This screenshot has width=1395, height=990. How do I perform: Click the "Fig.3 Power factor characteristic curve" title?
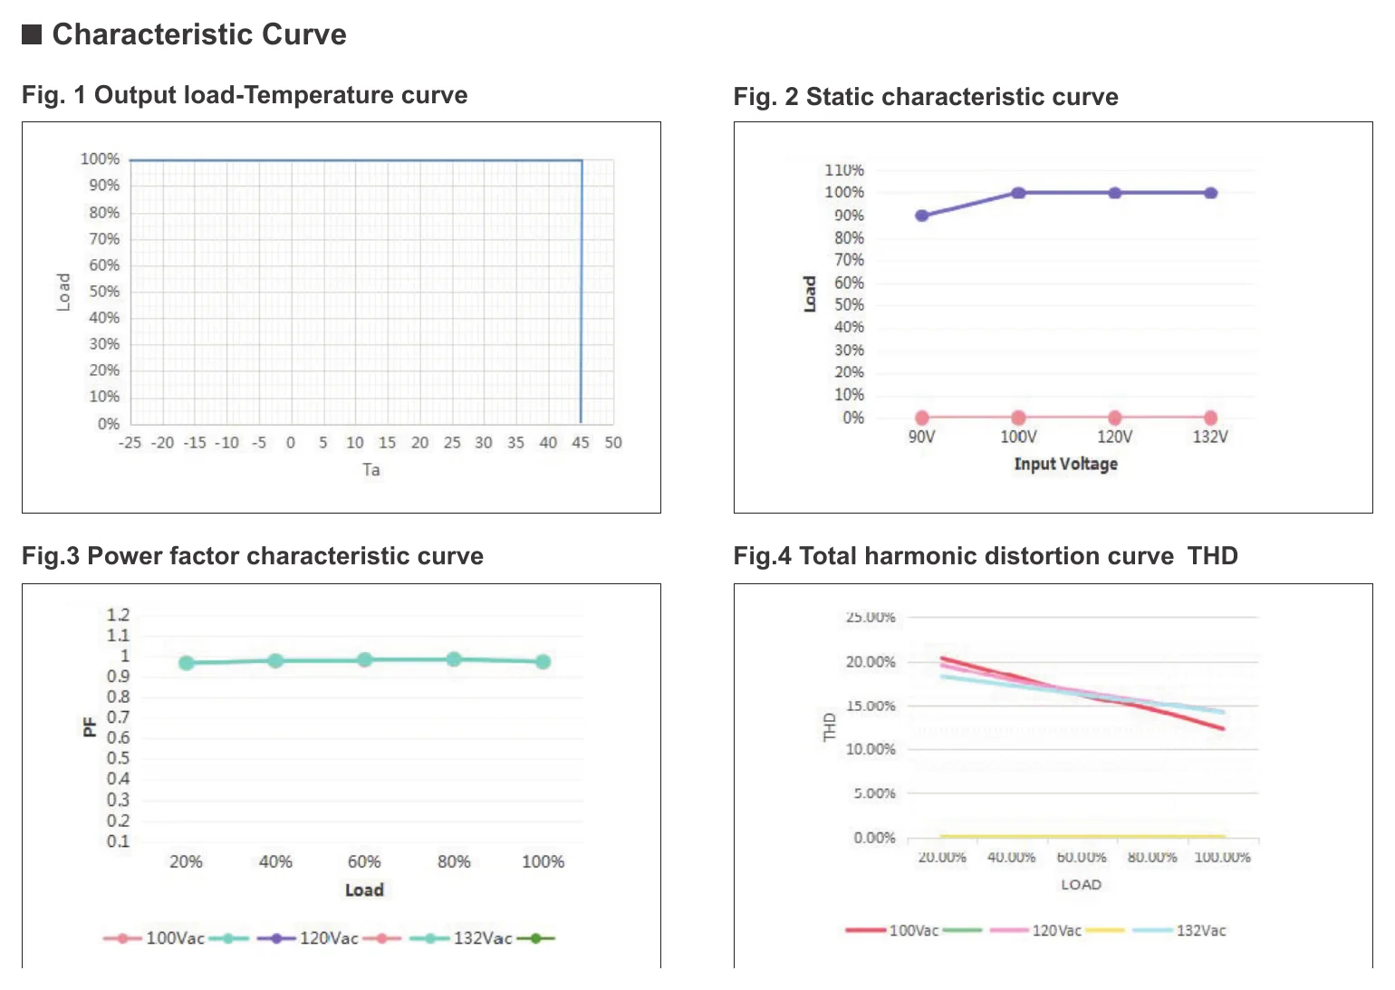click(253, 556)
